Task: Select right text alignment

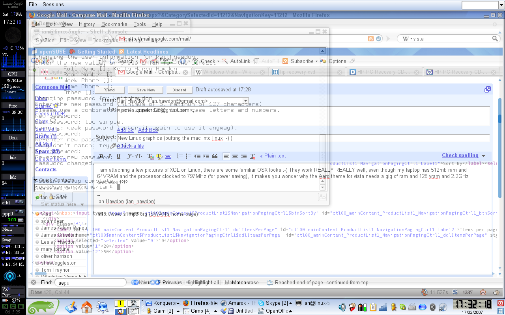Action: coord(244,156)
